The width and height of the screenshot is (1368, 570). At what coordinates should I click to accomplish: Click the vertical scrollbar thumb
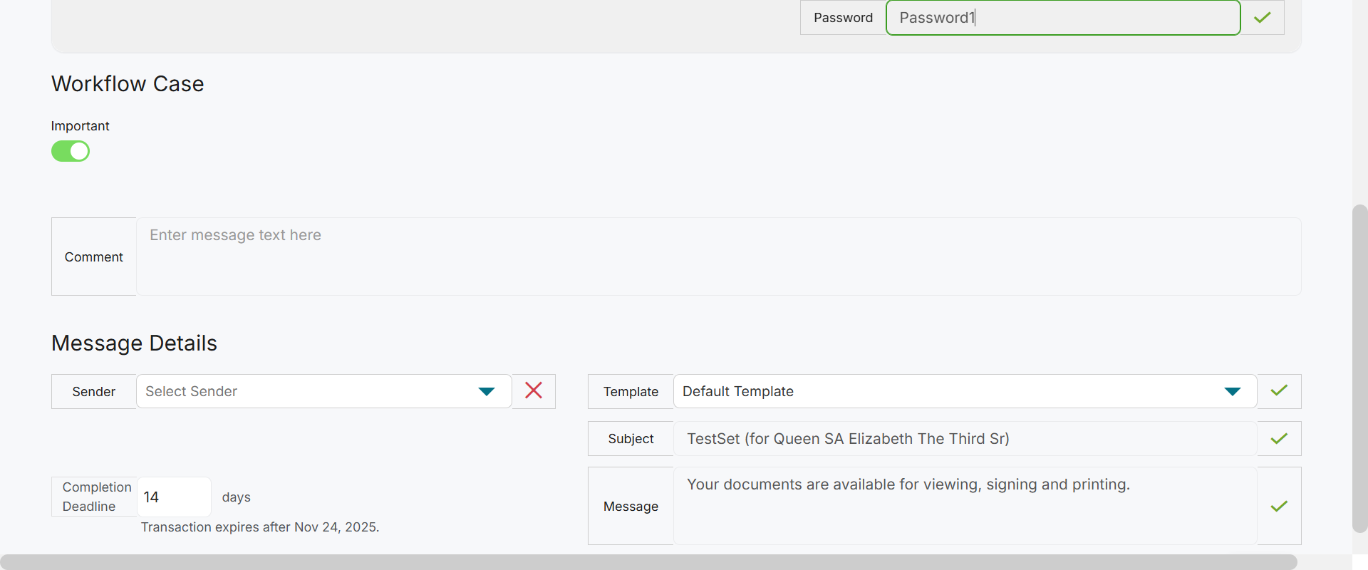point(1359,368)
